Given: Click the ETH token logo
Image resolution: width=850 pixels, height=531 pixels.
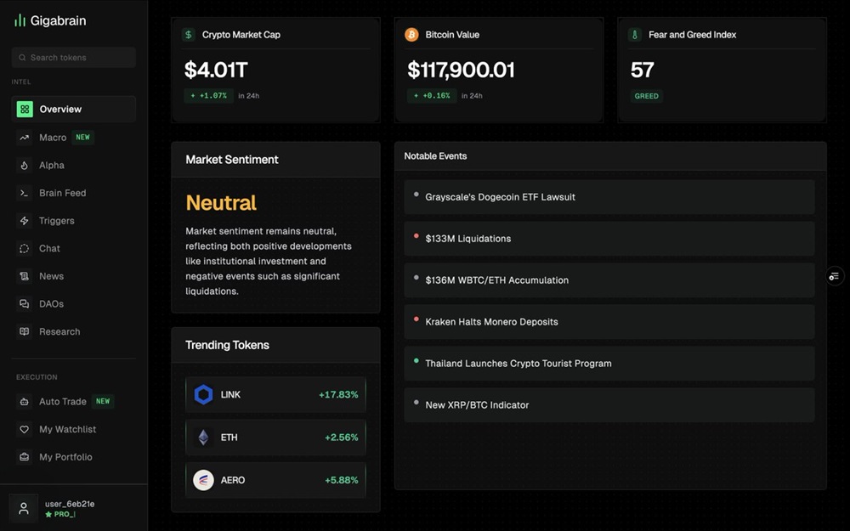Looking at the screenshot, I should [x=203, y=438].
